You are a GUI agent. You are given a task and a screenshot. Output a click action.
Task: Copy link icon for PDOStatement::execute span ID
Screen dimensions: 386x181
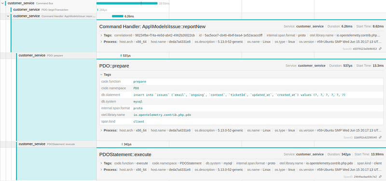[x=380, y=177]
